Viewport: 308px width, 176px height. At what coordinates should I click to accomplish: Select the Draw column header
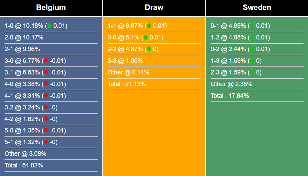[154, 8]
